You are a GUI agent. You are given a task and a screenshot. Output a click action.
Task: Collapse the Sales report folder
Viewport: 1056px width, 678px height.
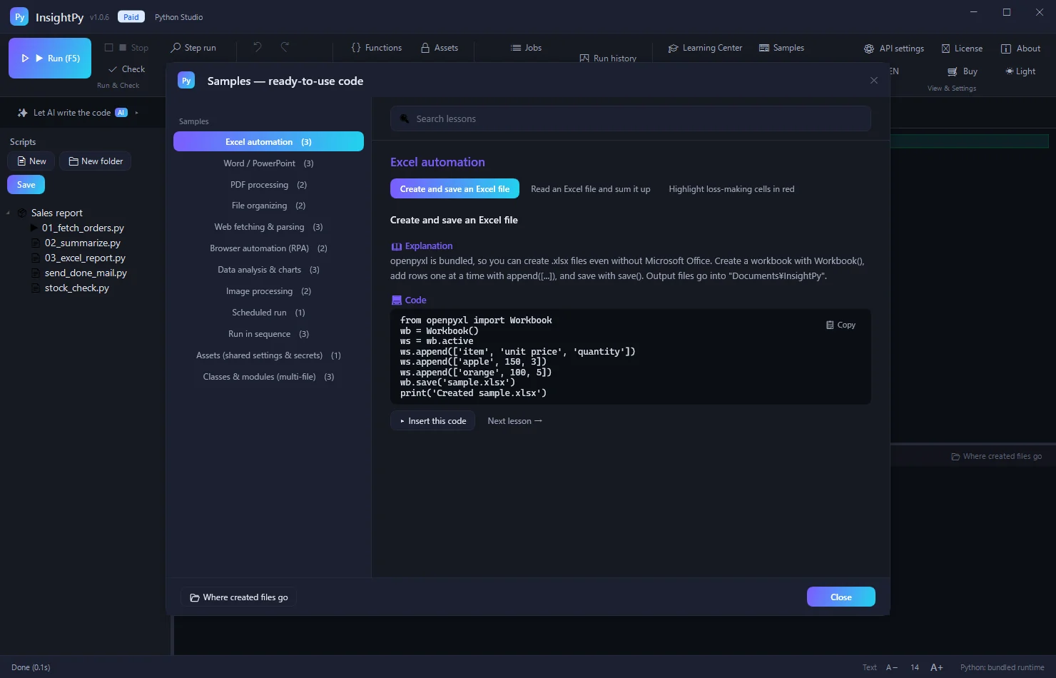pyautogui.click(x=8, y=213)
